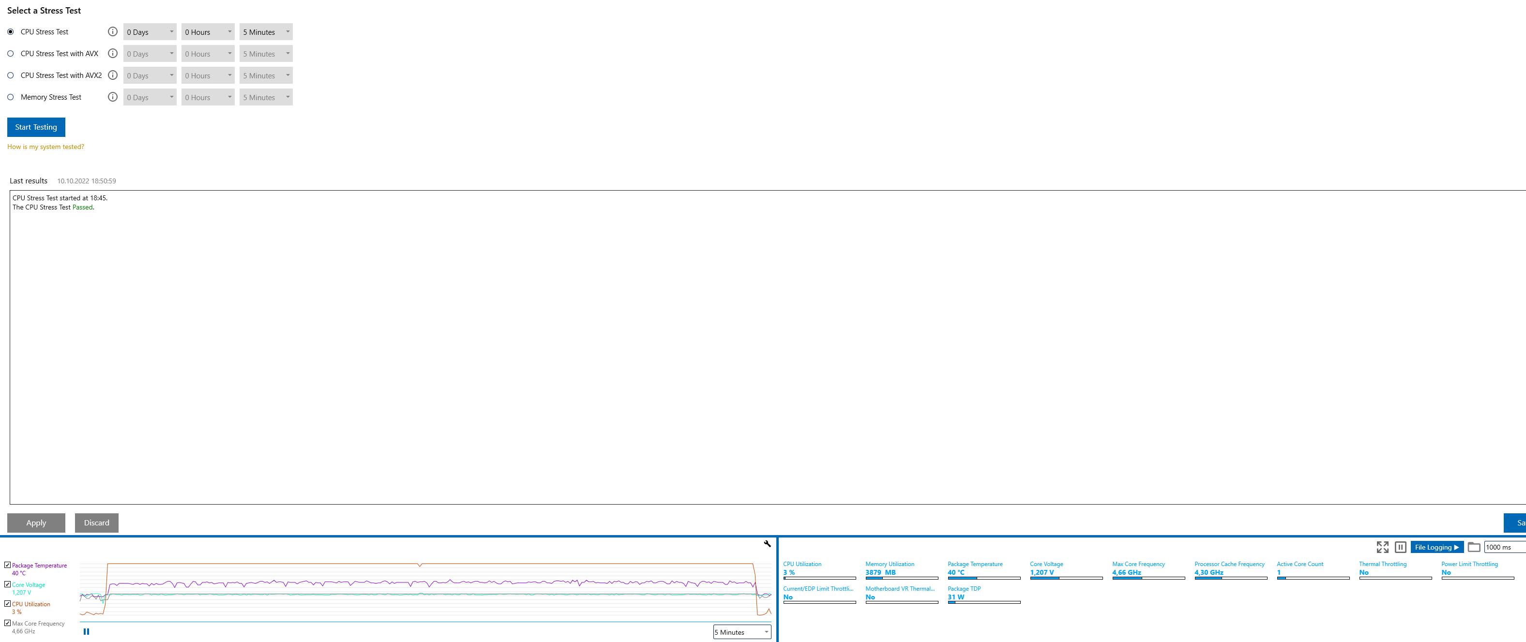Open 'How is my system tested?' link

(x=45, y=147)
